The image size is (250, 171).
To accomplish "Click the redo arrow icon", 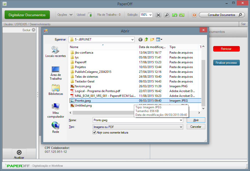I will (182, 15).
